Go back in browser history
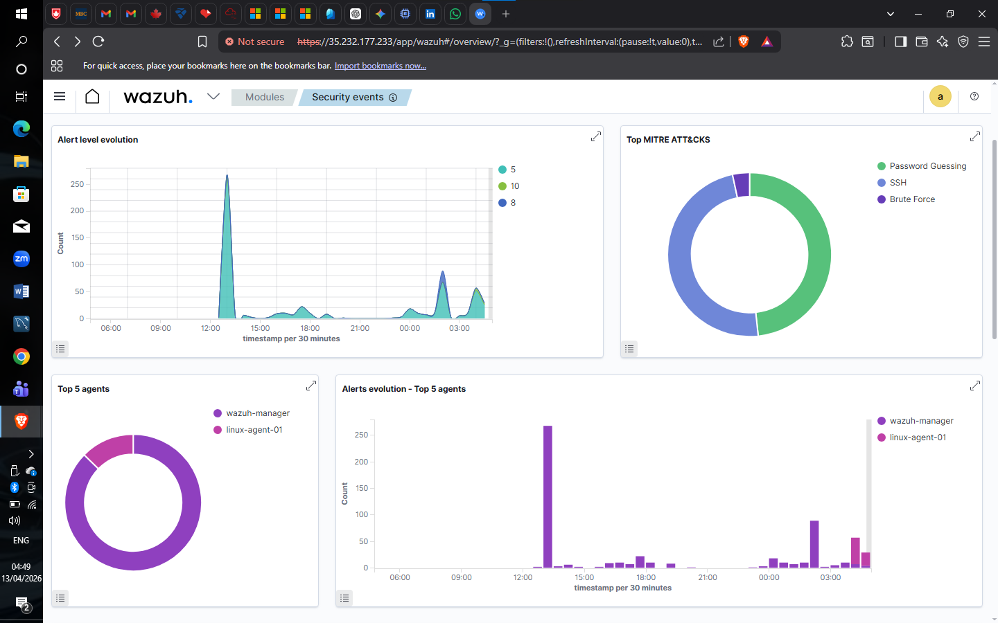The image size is (998, 623). coord(57,42)
